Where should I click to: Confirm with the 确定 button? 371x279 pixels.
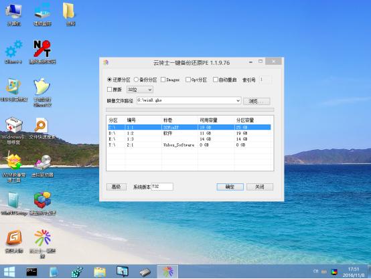point(230,187)
